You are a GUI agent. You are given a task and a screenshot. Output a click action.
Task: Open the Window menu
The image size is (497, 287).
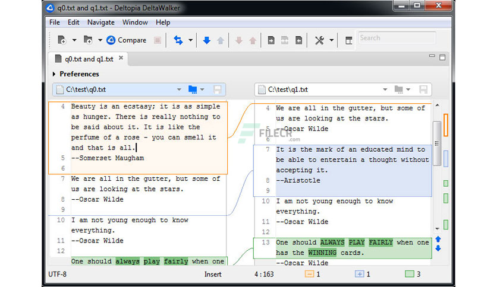[135, 23]
